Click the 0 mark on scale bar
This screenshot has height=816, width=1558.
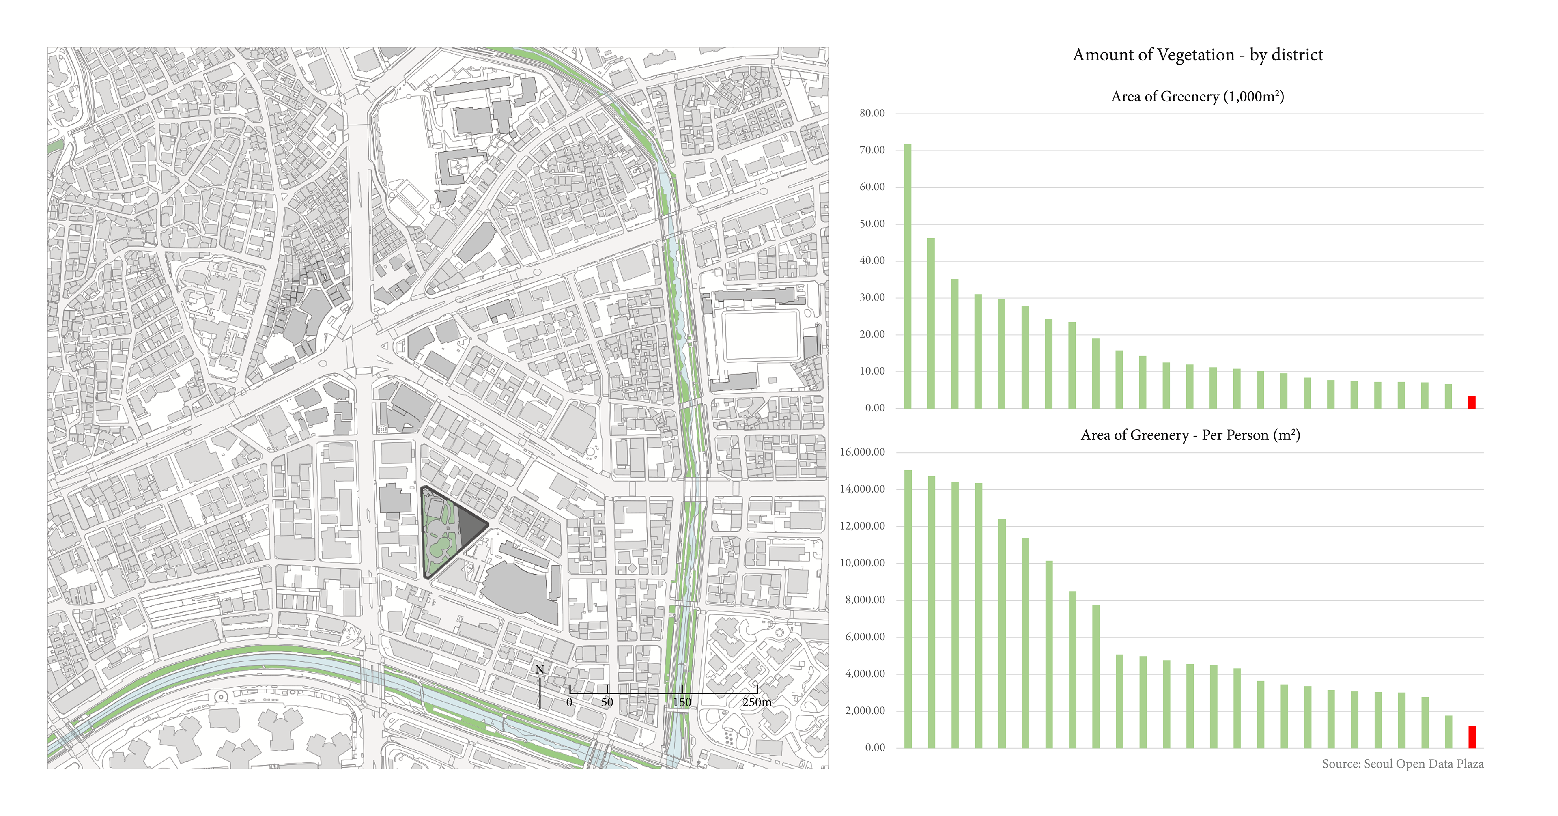[x=569, y=702]
